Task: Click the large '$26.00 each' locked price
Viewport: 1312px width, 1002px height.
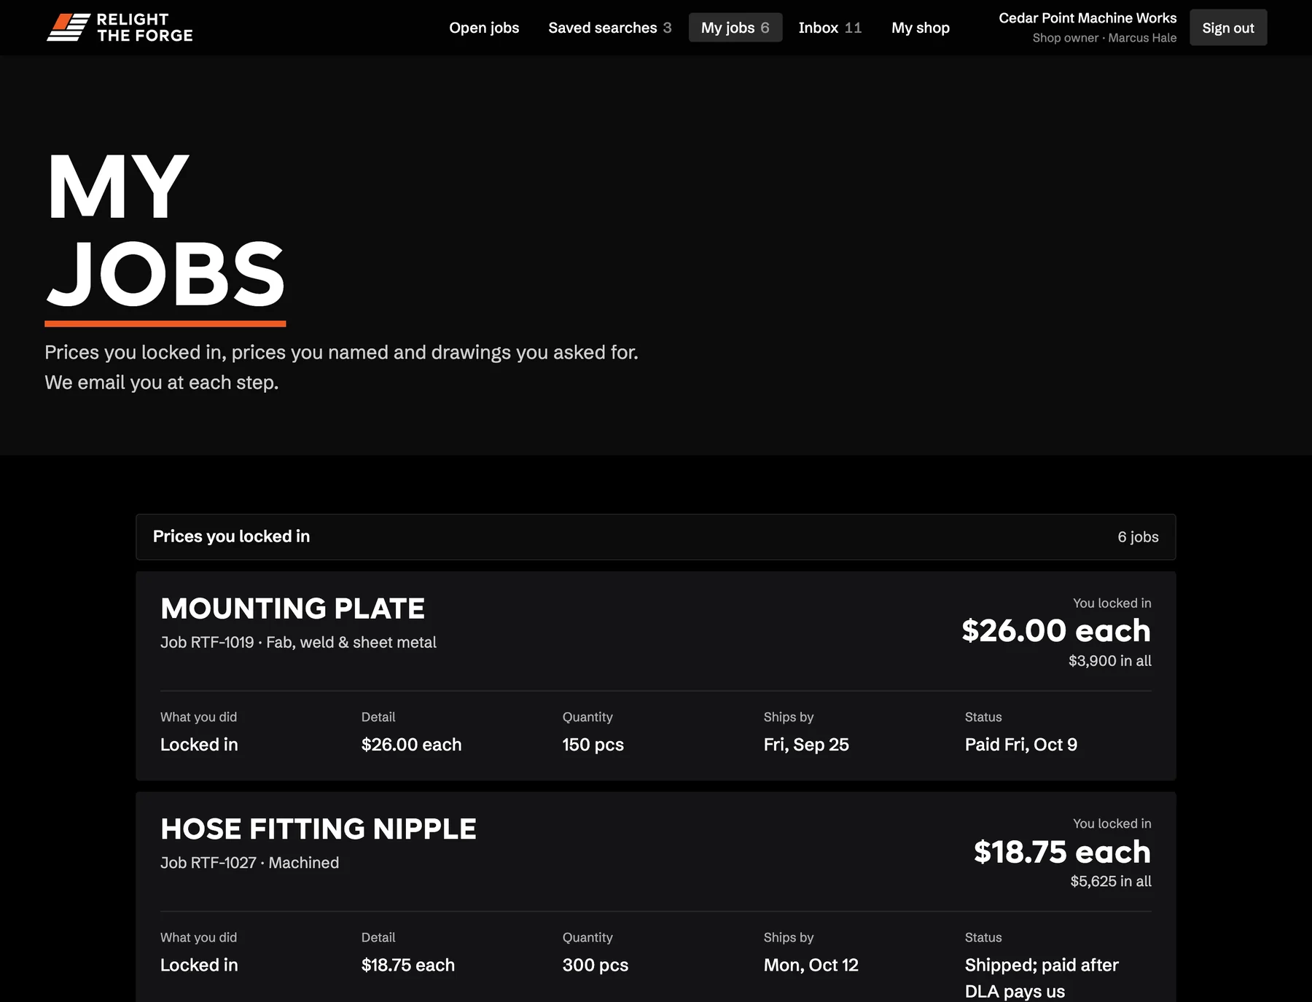Action: (x=1055, y=630)
